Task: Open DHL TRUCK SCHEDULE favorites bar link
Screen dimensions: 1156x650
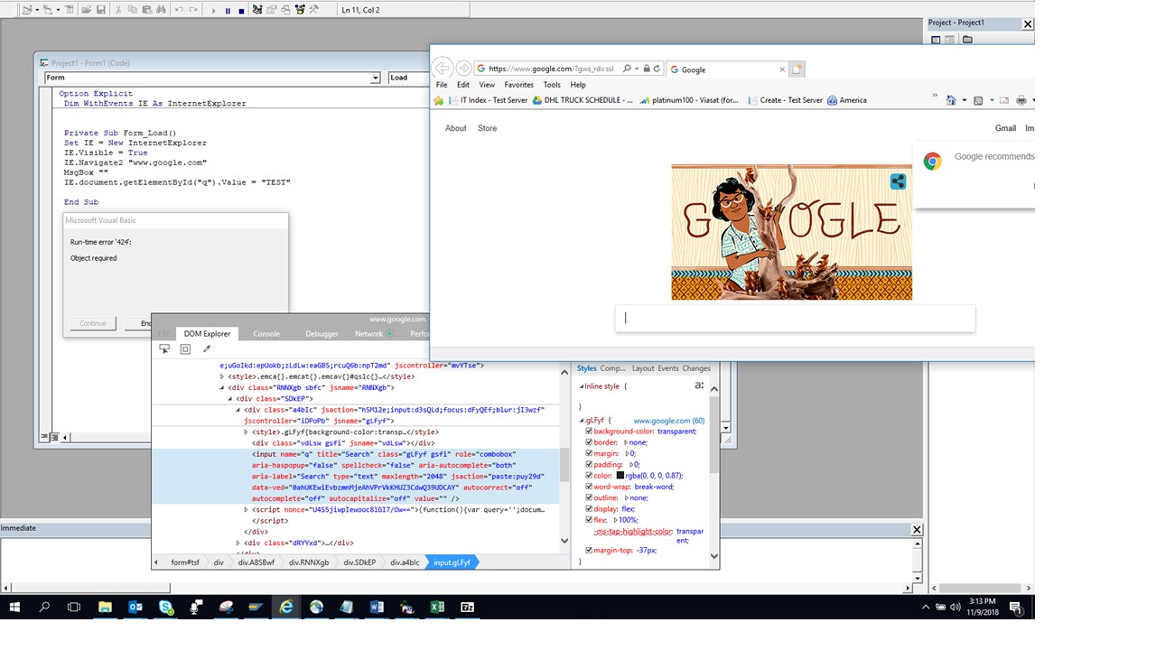Action: [x=583, y=100]
